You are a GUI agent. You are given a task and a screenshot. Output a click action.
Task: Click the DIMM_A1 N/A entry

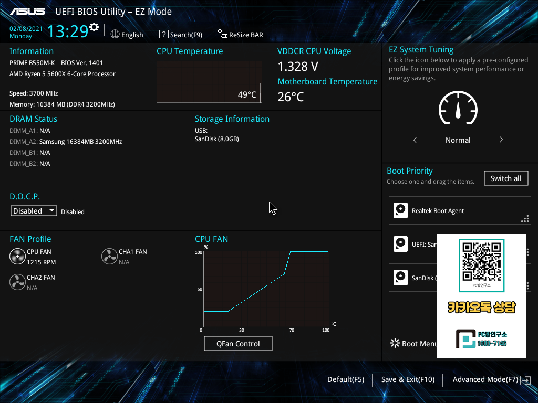coord(29,131)
